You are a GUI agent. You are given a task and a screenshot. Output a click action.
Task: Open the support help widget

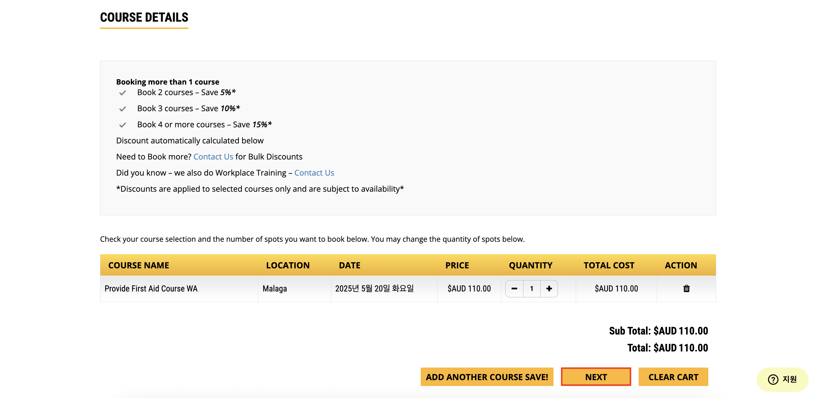click(782, 379)
